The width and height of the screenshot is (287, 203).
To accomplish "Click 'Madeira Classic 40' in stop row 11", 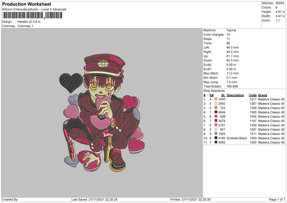I will pos(271,142).
